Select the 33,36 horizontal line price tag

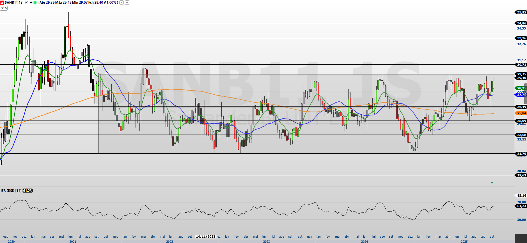pyautogui.click(x=521, y=38)
